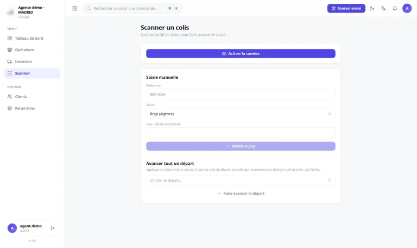Click the logout icon beside agent.demo
The width and height of the screenshot is (417, 248).
[x=52, y=228]
